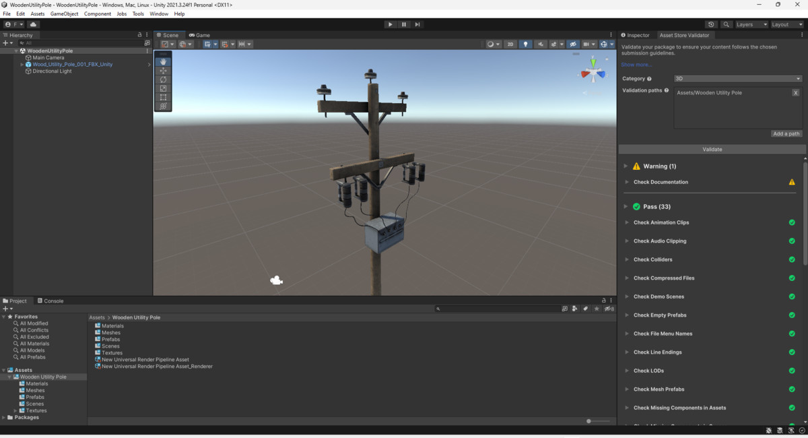Open the Project panel three-dot menu
The width and height of the screenshot is (808, 438).
(612, 301)
